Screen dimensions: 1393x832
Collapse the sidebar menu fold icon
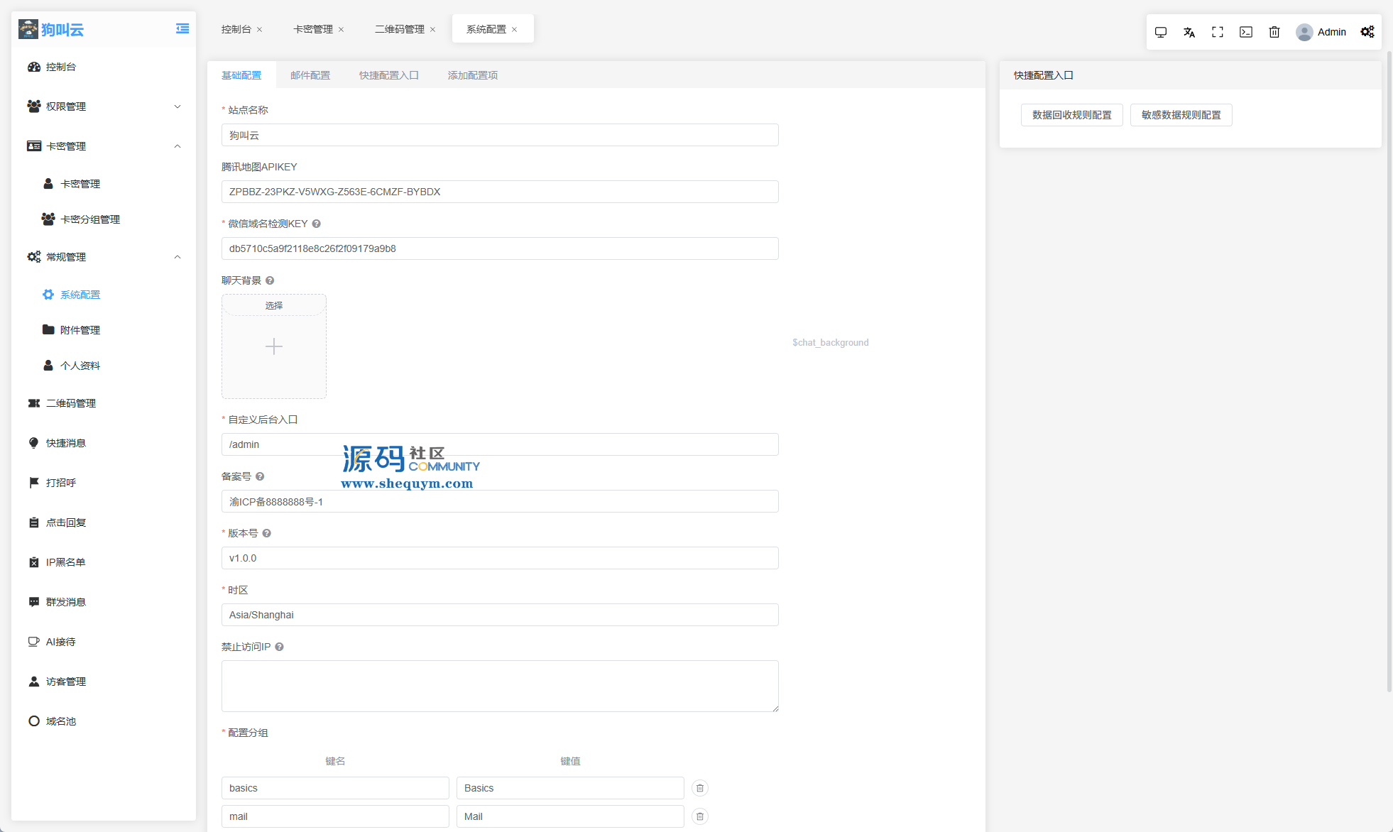pos(182,29)
